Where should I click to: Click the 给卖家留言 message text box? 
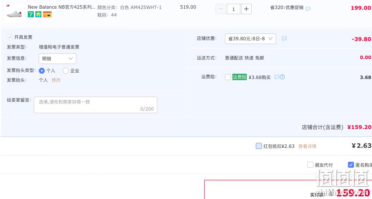[96, 105]
